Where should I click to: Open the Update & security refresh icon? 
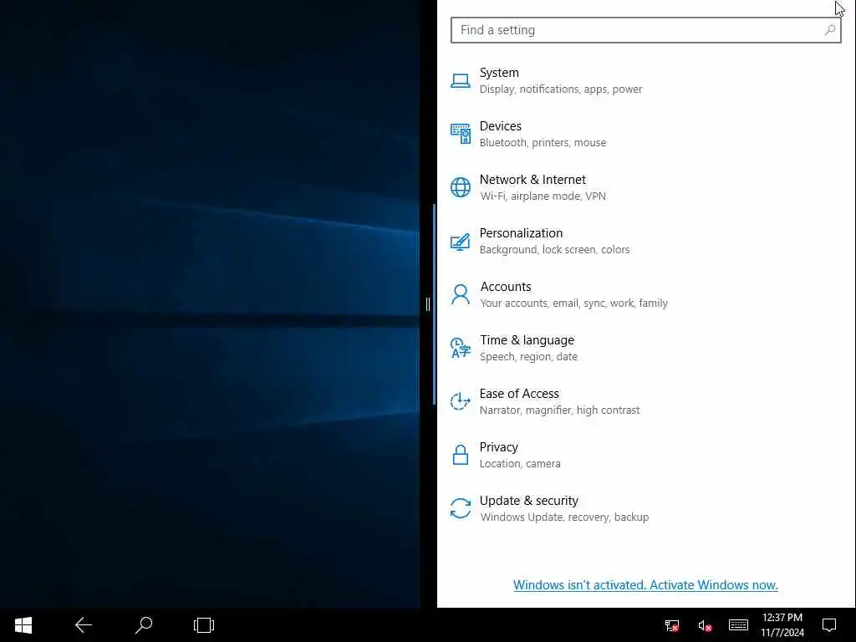461,508
